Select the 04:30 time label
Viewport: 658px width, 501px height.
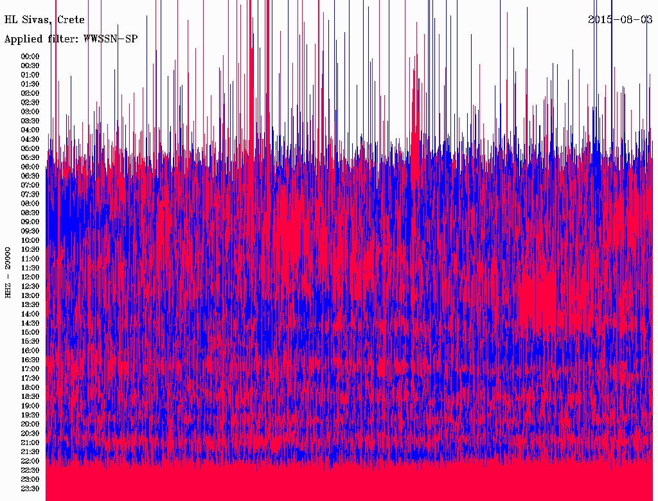point(30,139)
